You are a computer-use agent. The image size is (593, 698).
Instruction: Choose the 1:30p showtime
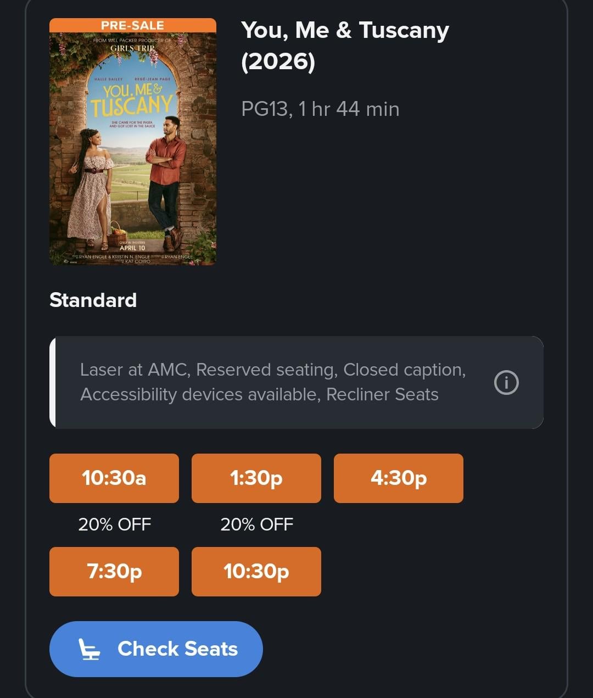[x=256, y=478]
